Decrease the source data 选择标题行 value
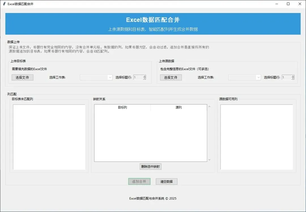Image resolution: width=306 pixels, height=212 pixels. 293,79
